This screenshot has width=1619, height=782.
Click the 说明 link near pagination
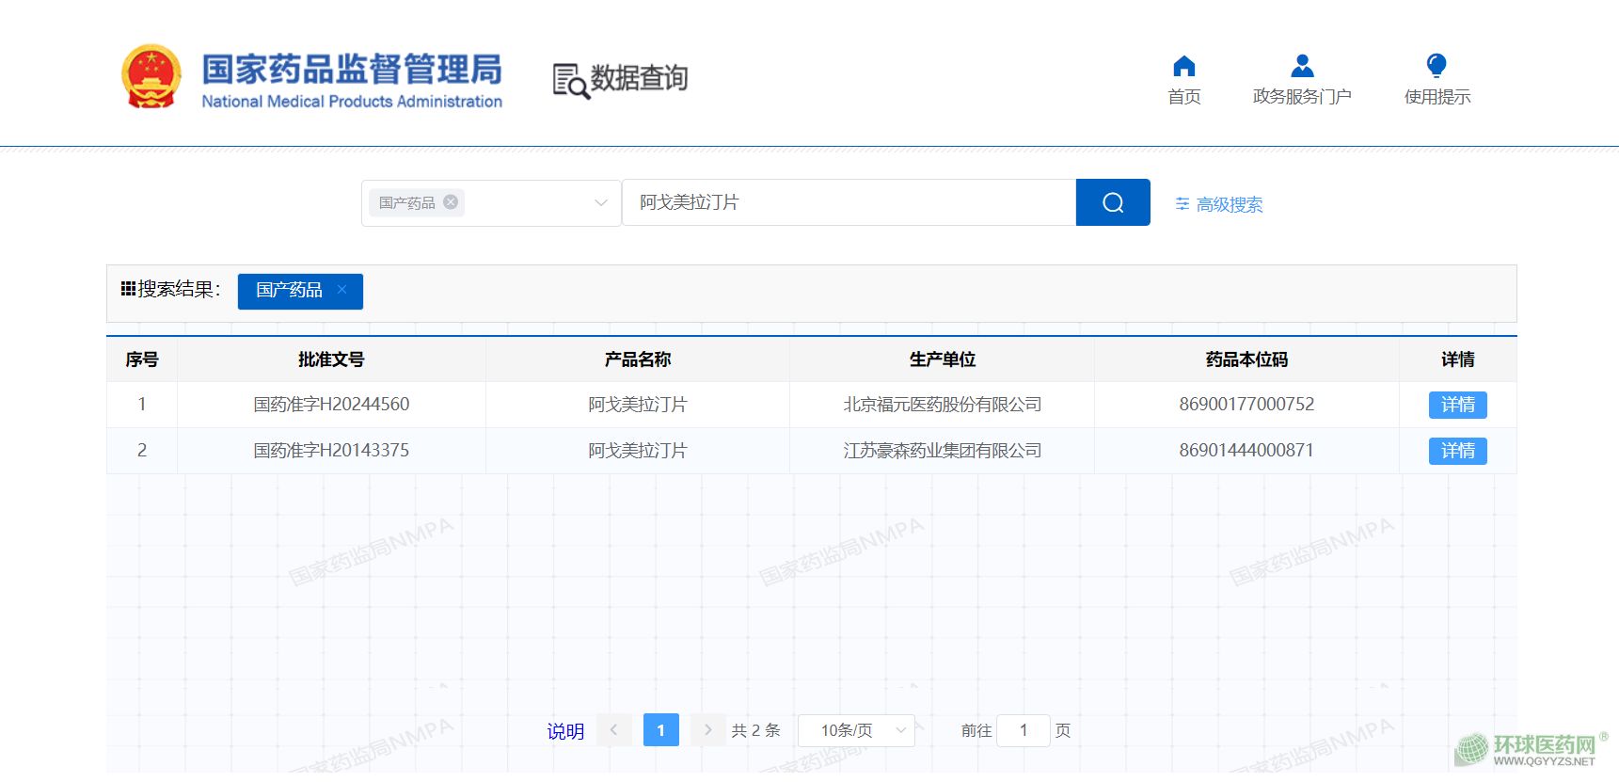pyautogui.click(x=565, y=731)
